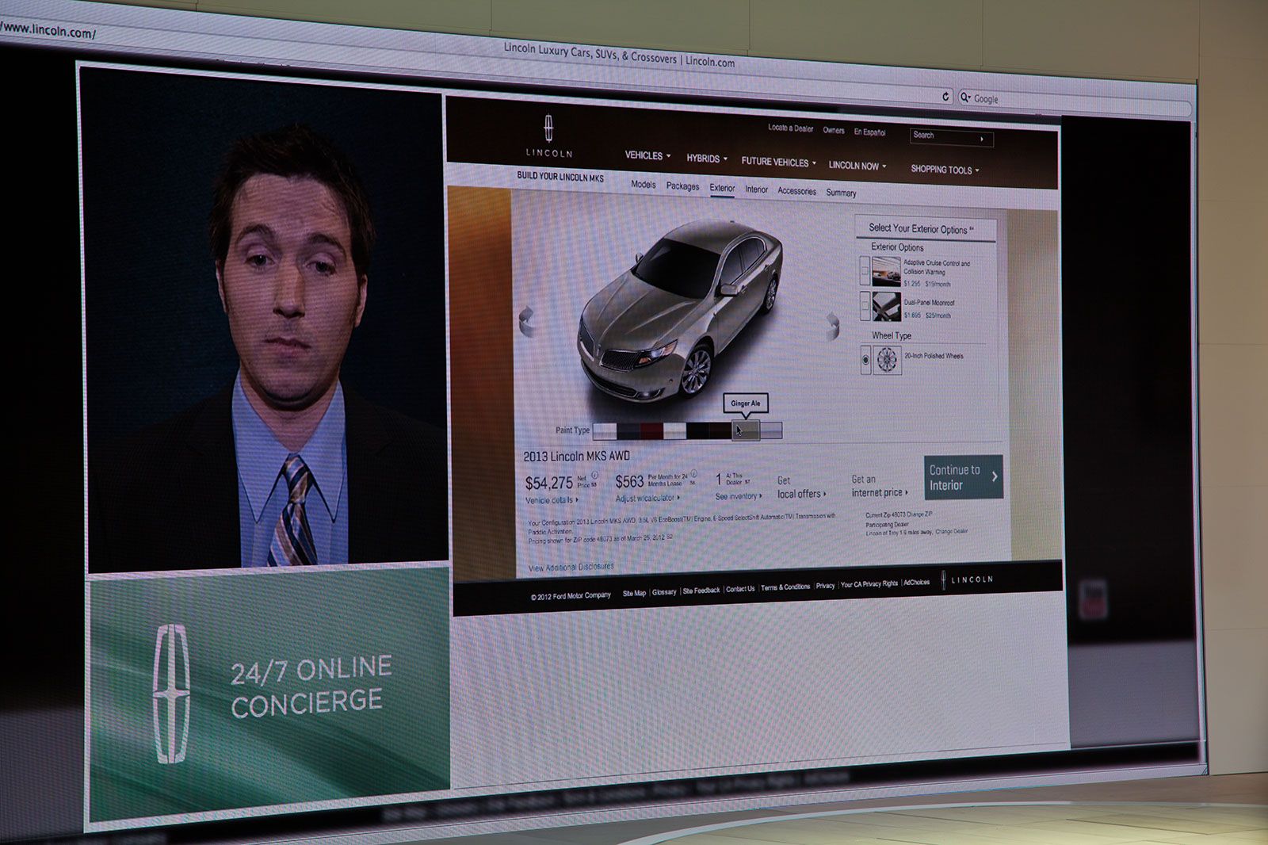Click the 20-Inch Polished Wheels thumbnail
Screen dimensions: 1268x845
pos(887,360)
